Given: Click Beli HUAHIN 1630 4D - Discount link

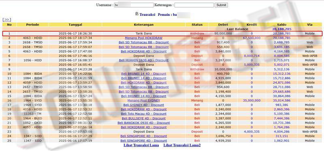Looking at the screenshot, I should [144, 60].
